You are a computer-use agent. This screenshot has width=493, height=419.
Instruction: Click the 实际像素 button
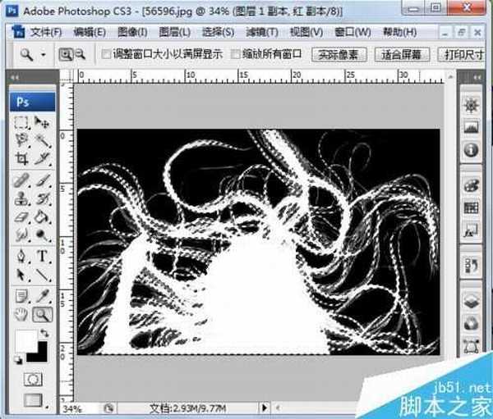(339, 55)
